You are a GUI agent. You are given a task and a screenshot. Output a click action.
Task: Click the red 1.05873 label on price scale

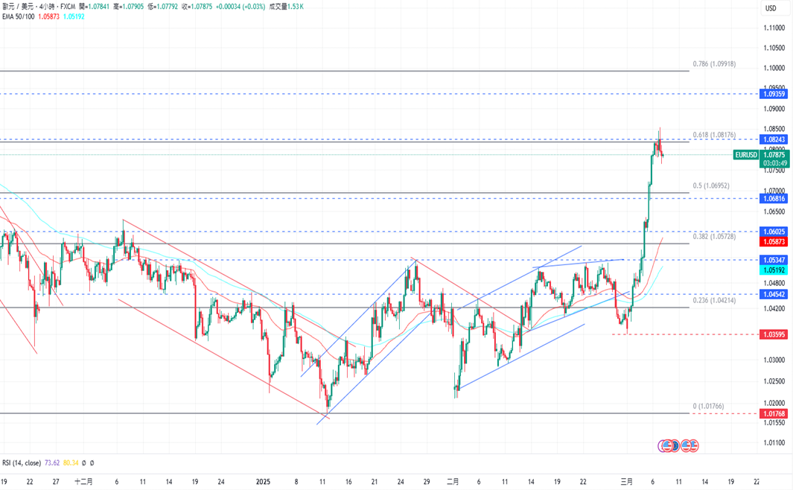click(x=774, y=242)
